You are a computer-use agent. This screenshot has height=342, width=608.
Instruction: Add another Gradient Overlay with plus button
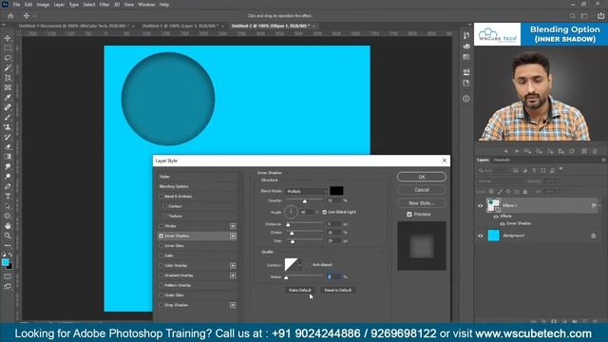233,275
